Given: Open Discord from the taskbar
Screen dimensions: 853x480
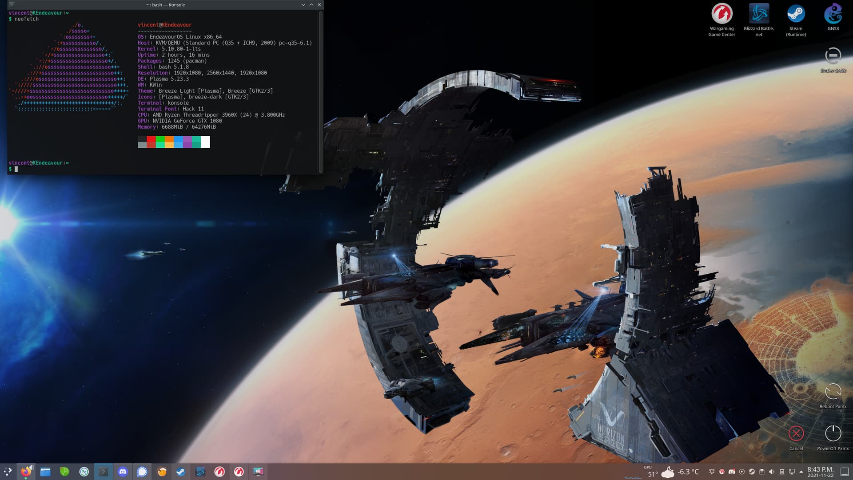Looking at the screenshot, I should pyautogui.click(x=123, y=472).
